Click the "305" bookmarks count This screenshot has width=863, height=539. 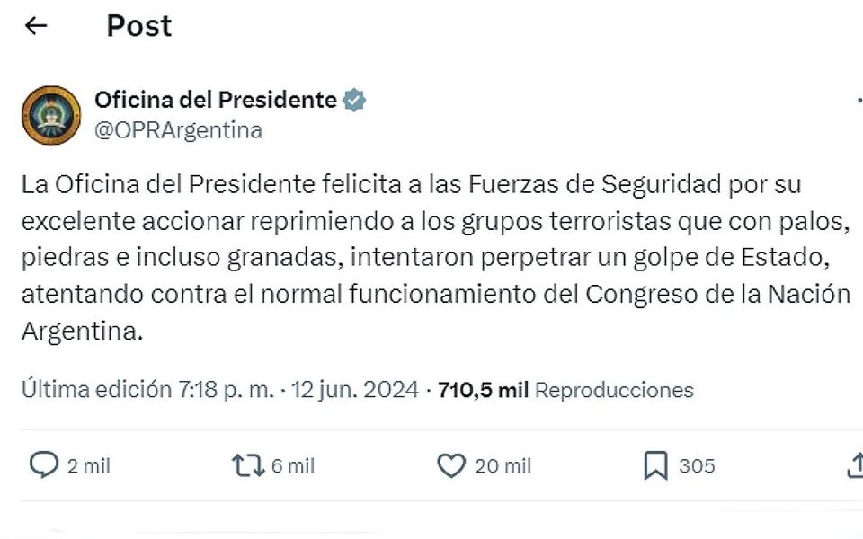coord(698,465)
